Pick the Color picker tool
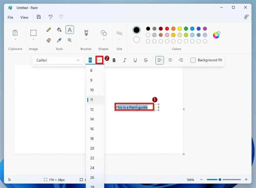 (59, 40)
